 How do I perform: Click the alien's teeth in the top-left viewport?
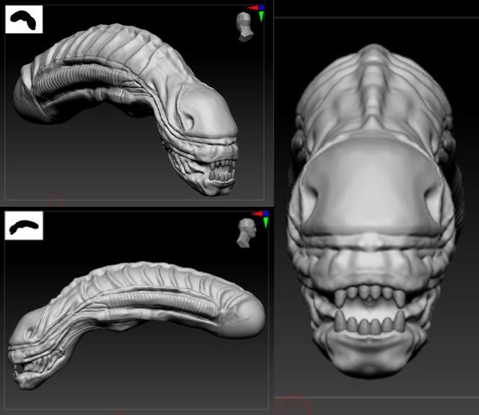click(219, 171)
